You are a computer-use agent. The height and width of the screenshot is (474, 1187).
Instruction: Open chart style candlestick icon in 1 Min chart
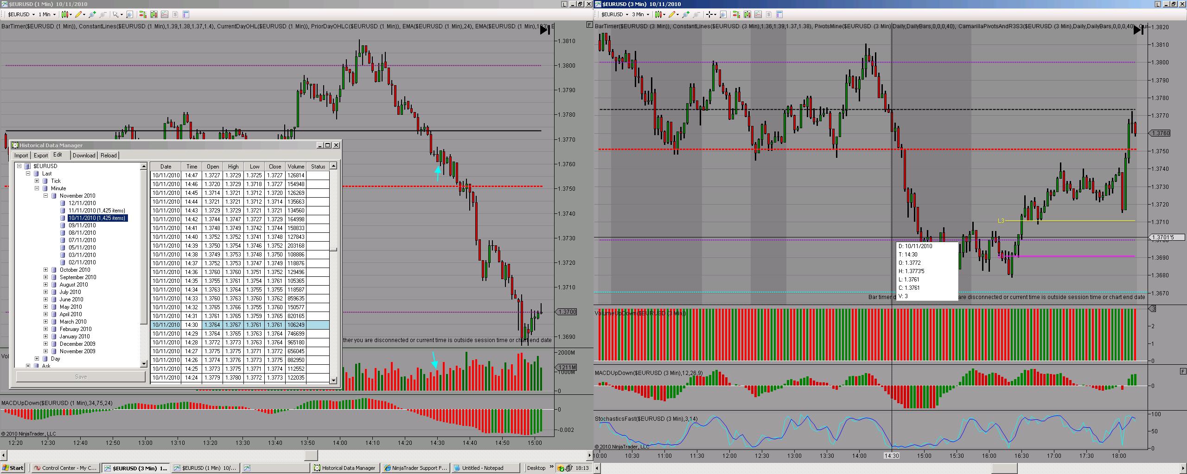pos(65,15)
